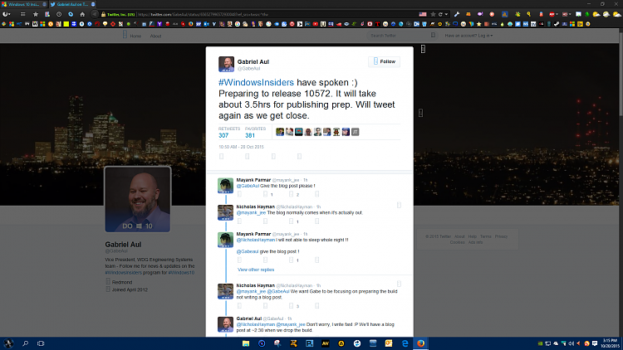Retweet Gabriel Aul's main tweet
This screenshot has height=350, width=623.
[x=248, y=157]
